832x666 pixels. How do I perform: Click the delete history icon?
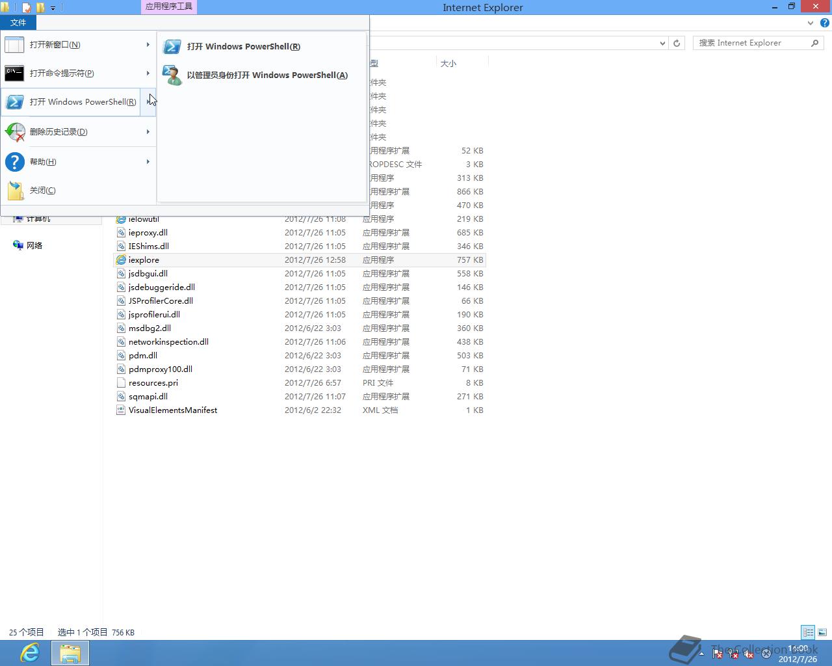[15, 132]
